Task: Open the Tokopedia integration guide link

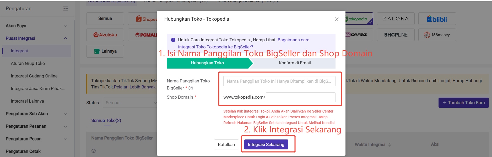Action: click(x=244, y=43)
